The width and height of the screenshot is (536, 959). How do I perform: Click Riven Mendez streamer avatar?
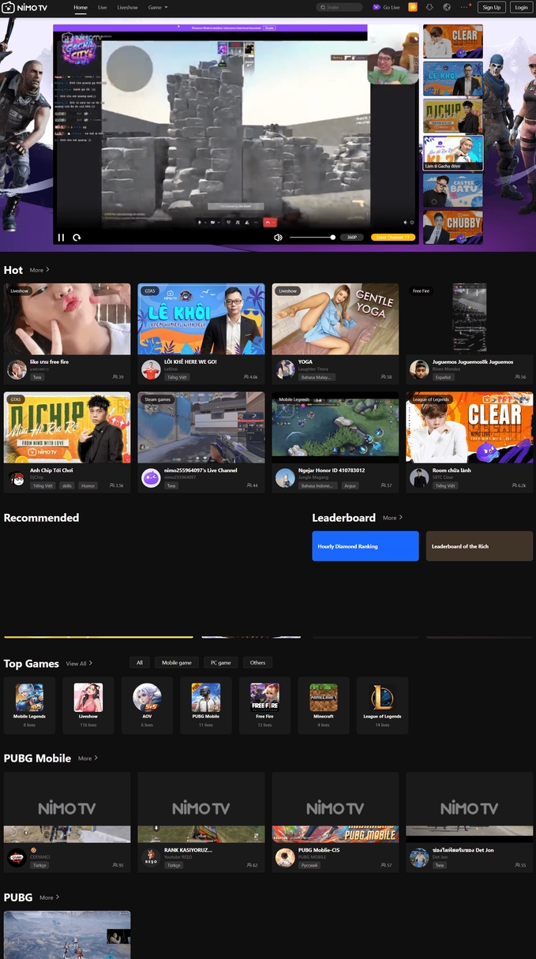point(419,369)
